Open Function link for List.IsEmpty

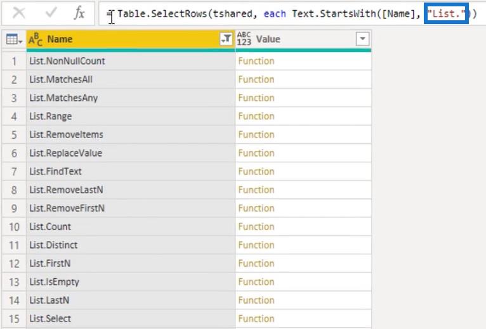tap(256, 282)
